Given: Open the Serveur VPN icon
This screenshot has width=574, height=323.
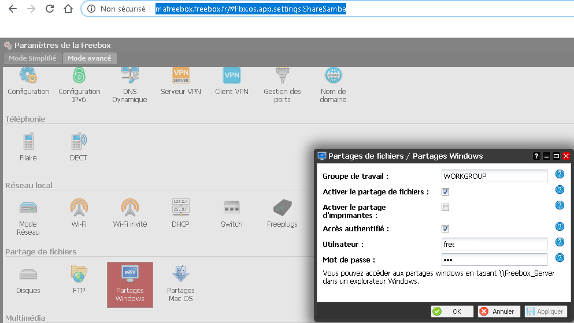Looking at the screenshot, I should [x=181, y=81].
